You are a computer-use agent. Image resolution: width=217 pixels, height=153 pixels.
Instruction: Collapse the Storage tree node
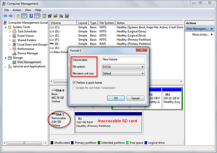[5, 58]
